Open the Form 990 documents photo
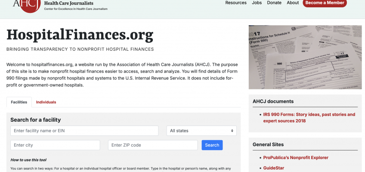365x172 pixels. coord(305,57)
